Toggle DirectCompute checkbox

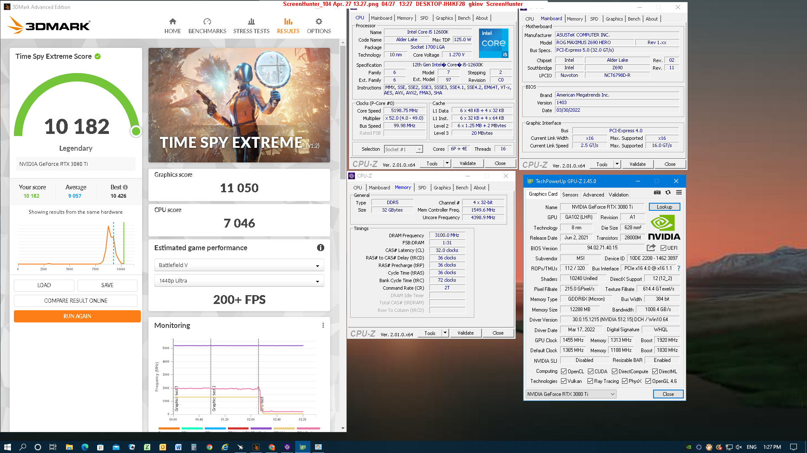[x=615, y=372]
